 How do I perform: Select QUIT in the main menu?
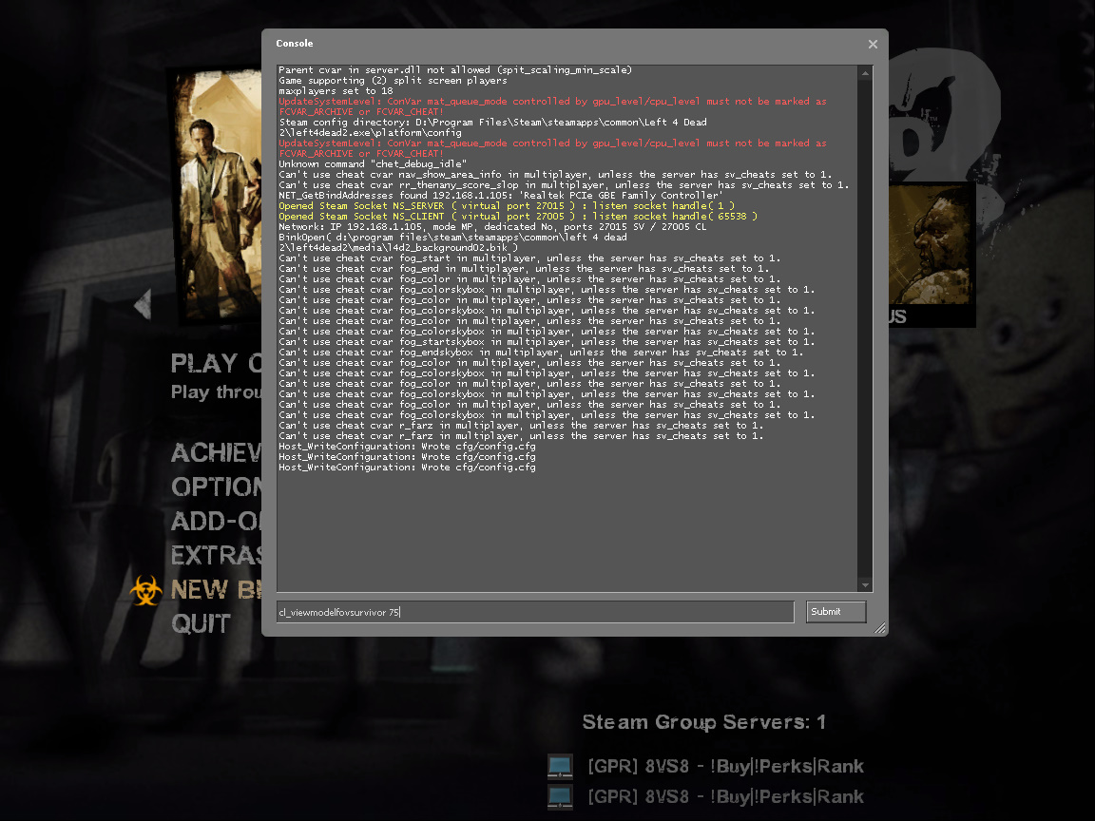pyautogui.click(x=202, y=623)
